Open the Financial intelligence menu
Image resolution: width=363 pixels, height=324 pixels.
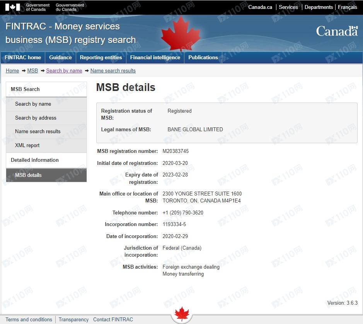point(155,58)
